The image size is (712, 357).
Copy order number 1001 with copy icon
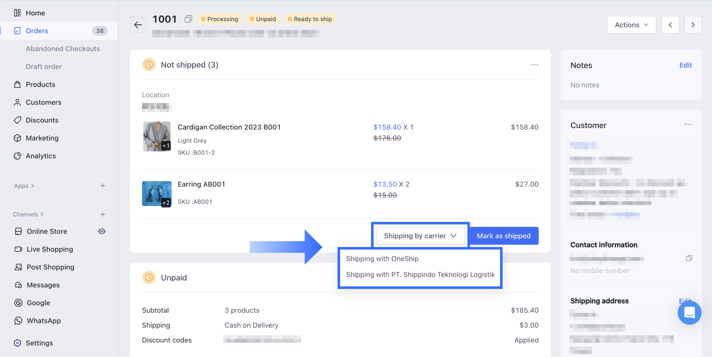click(188, 19)
